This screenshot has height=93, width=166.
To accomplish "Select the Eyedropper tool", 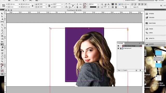I will 2,56.
